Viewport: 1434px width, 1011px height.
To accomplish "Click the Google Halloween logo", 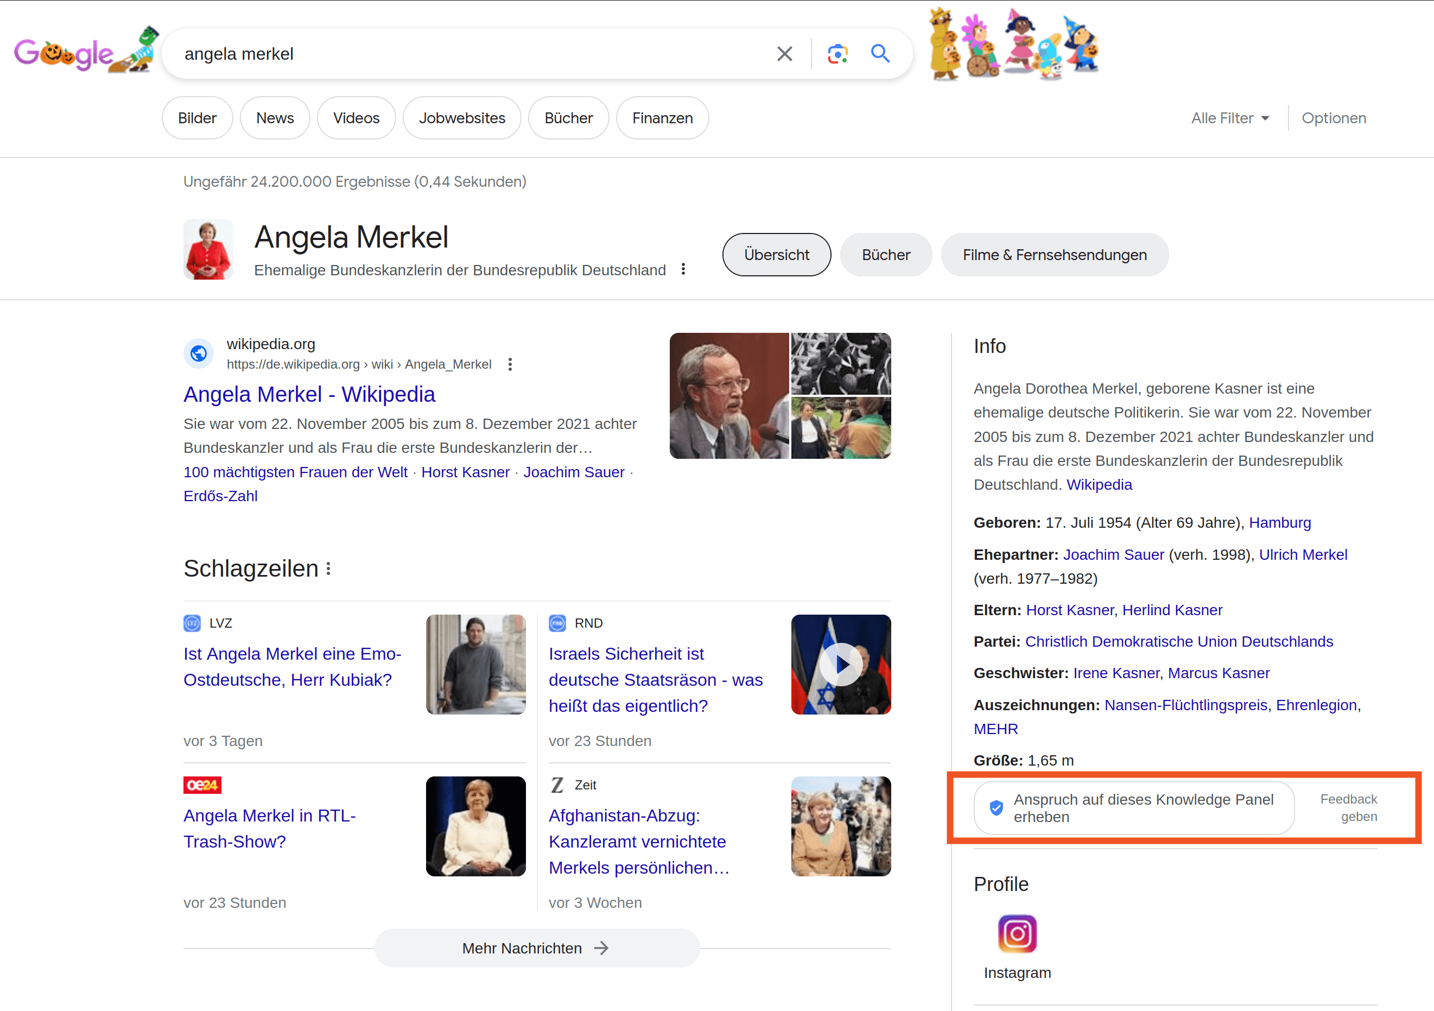I will 86,51.
